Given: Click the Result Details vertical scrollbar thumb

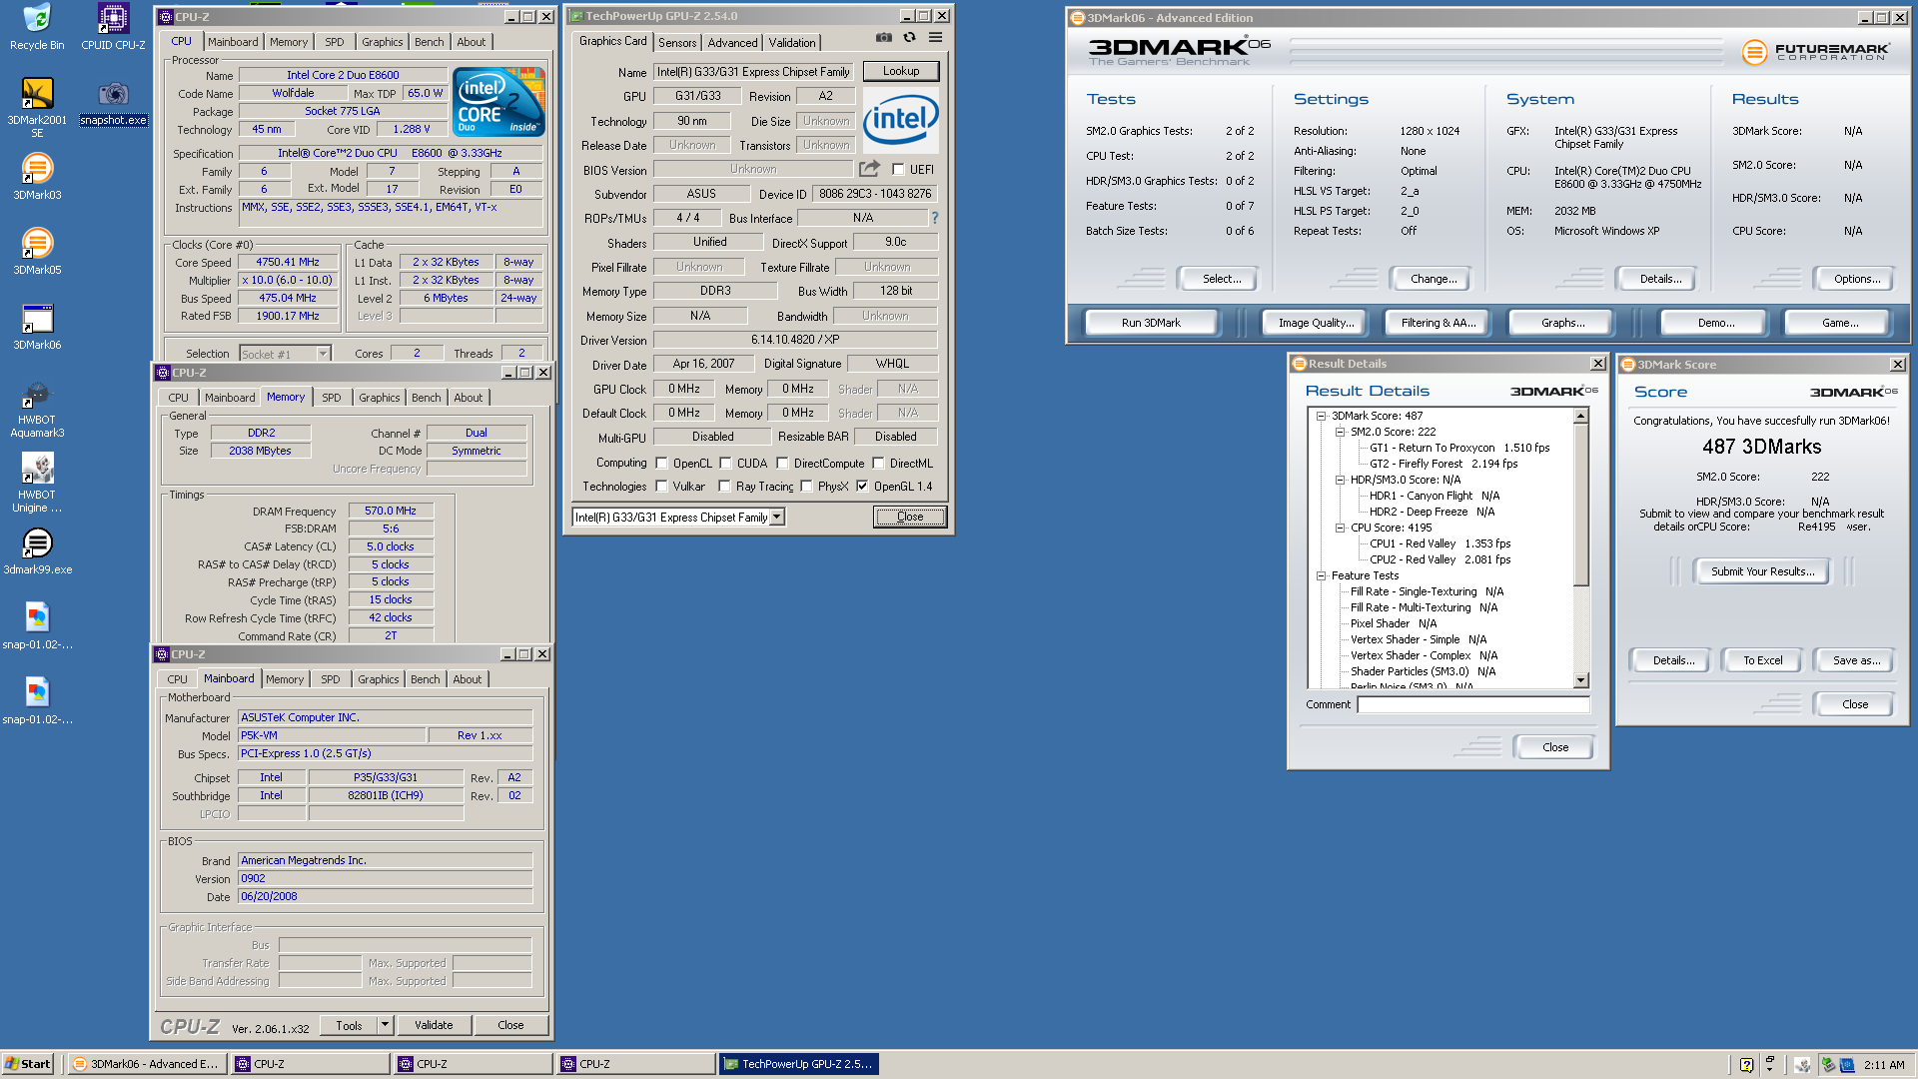Looking at the screenshot, I should tap(1581, 505).
